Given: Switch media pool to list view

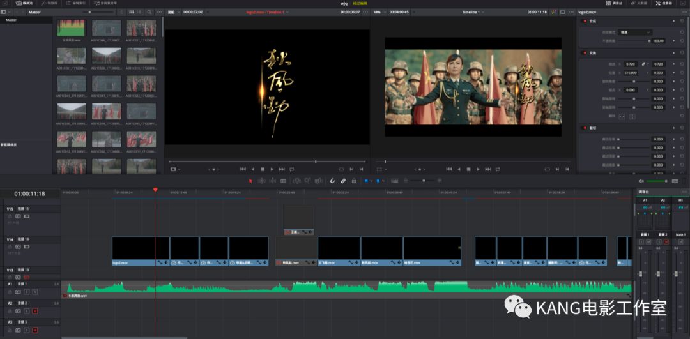Looking at the screenshot, I should pos(139,12).
